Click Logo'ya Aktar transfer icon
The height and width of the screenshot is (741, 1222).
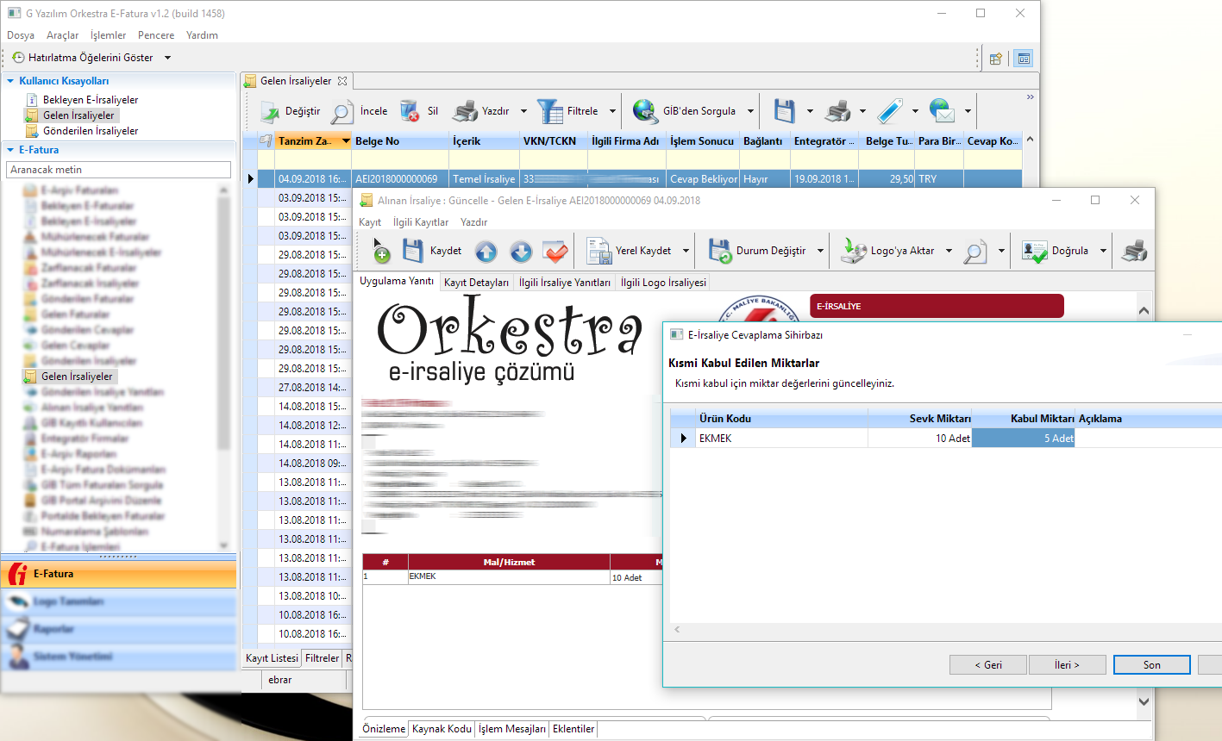(853, 252)
